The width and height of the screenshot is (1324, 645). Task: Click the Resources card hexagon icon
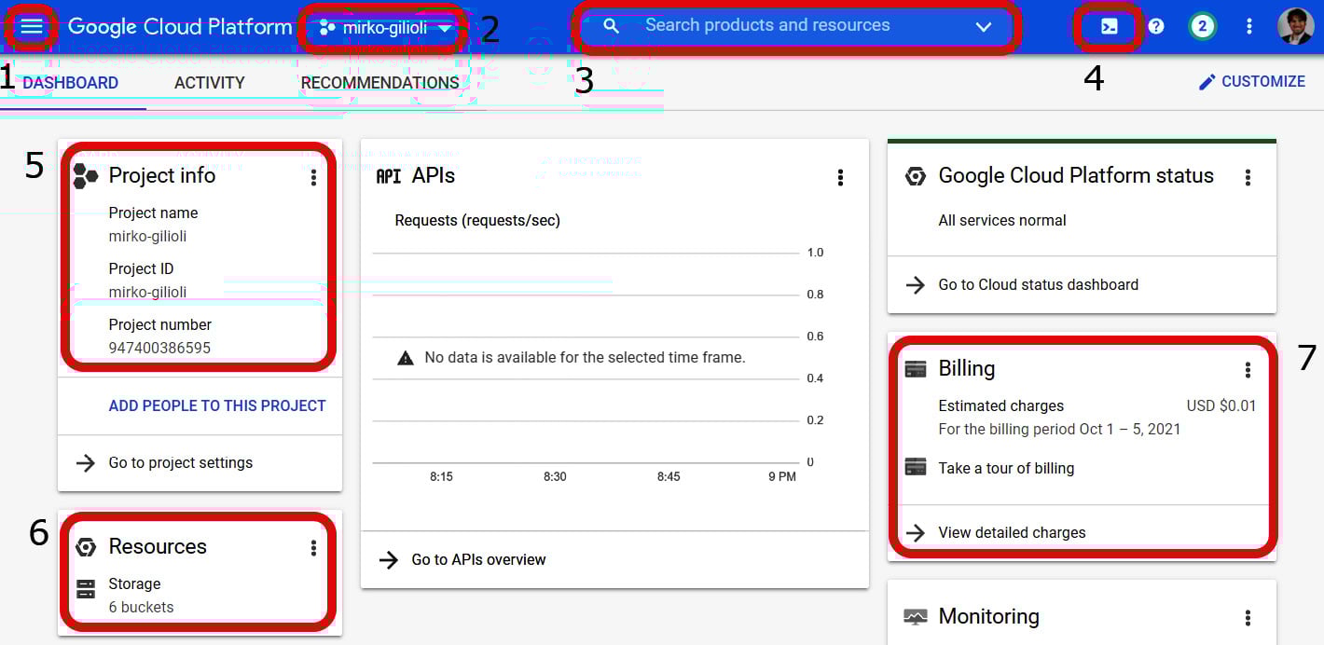click(86, 547)
